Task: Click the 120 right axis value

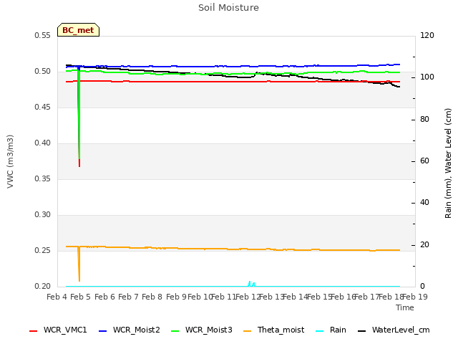Action: click(427, 35)
